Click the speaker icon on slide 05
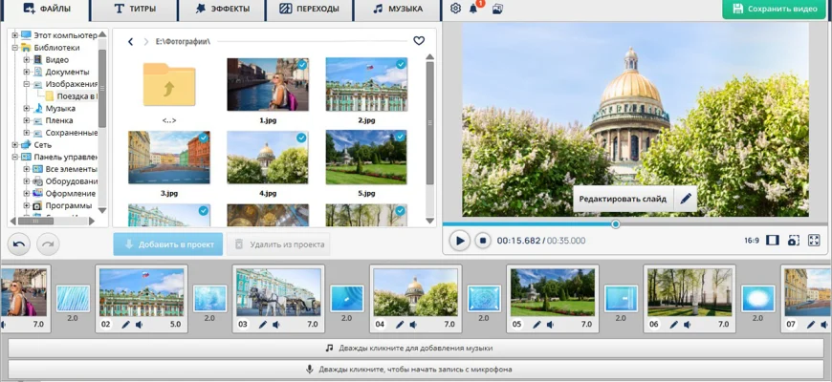 550,325
